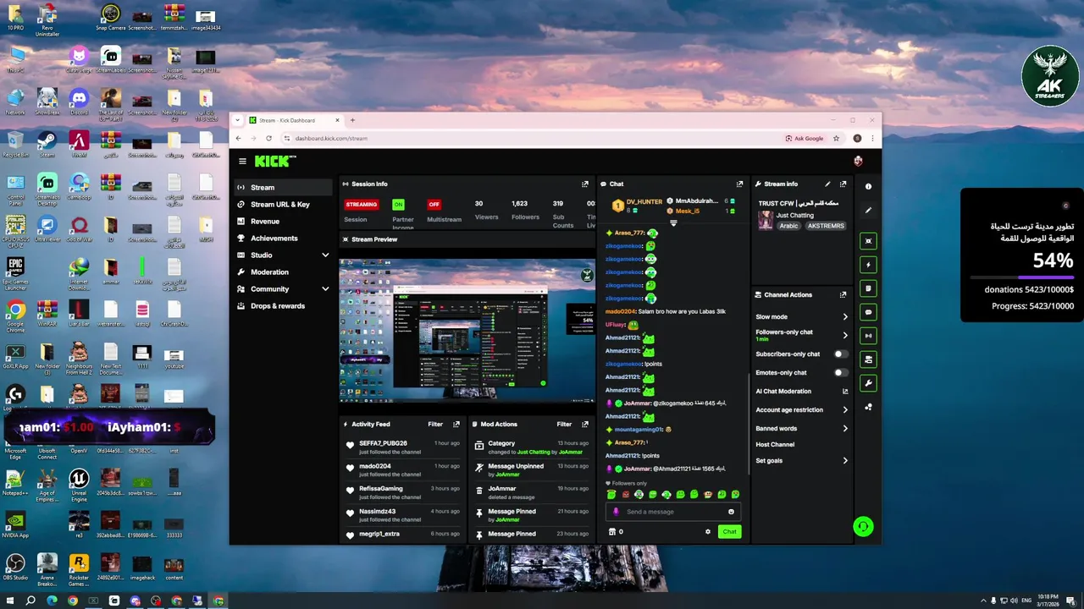Screen dimensions: 1084x609
Task: Click the info icon in right rail
Action: pyautogui.click(x=868, y=186)
